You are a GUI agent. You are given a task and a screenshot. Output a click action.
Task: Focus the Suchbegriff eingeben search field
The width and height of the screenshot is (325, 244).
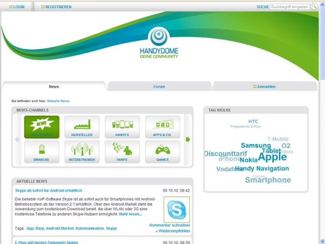point(289,7)
